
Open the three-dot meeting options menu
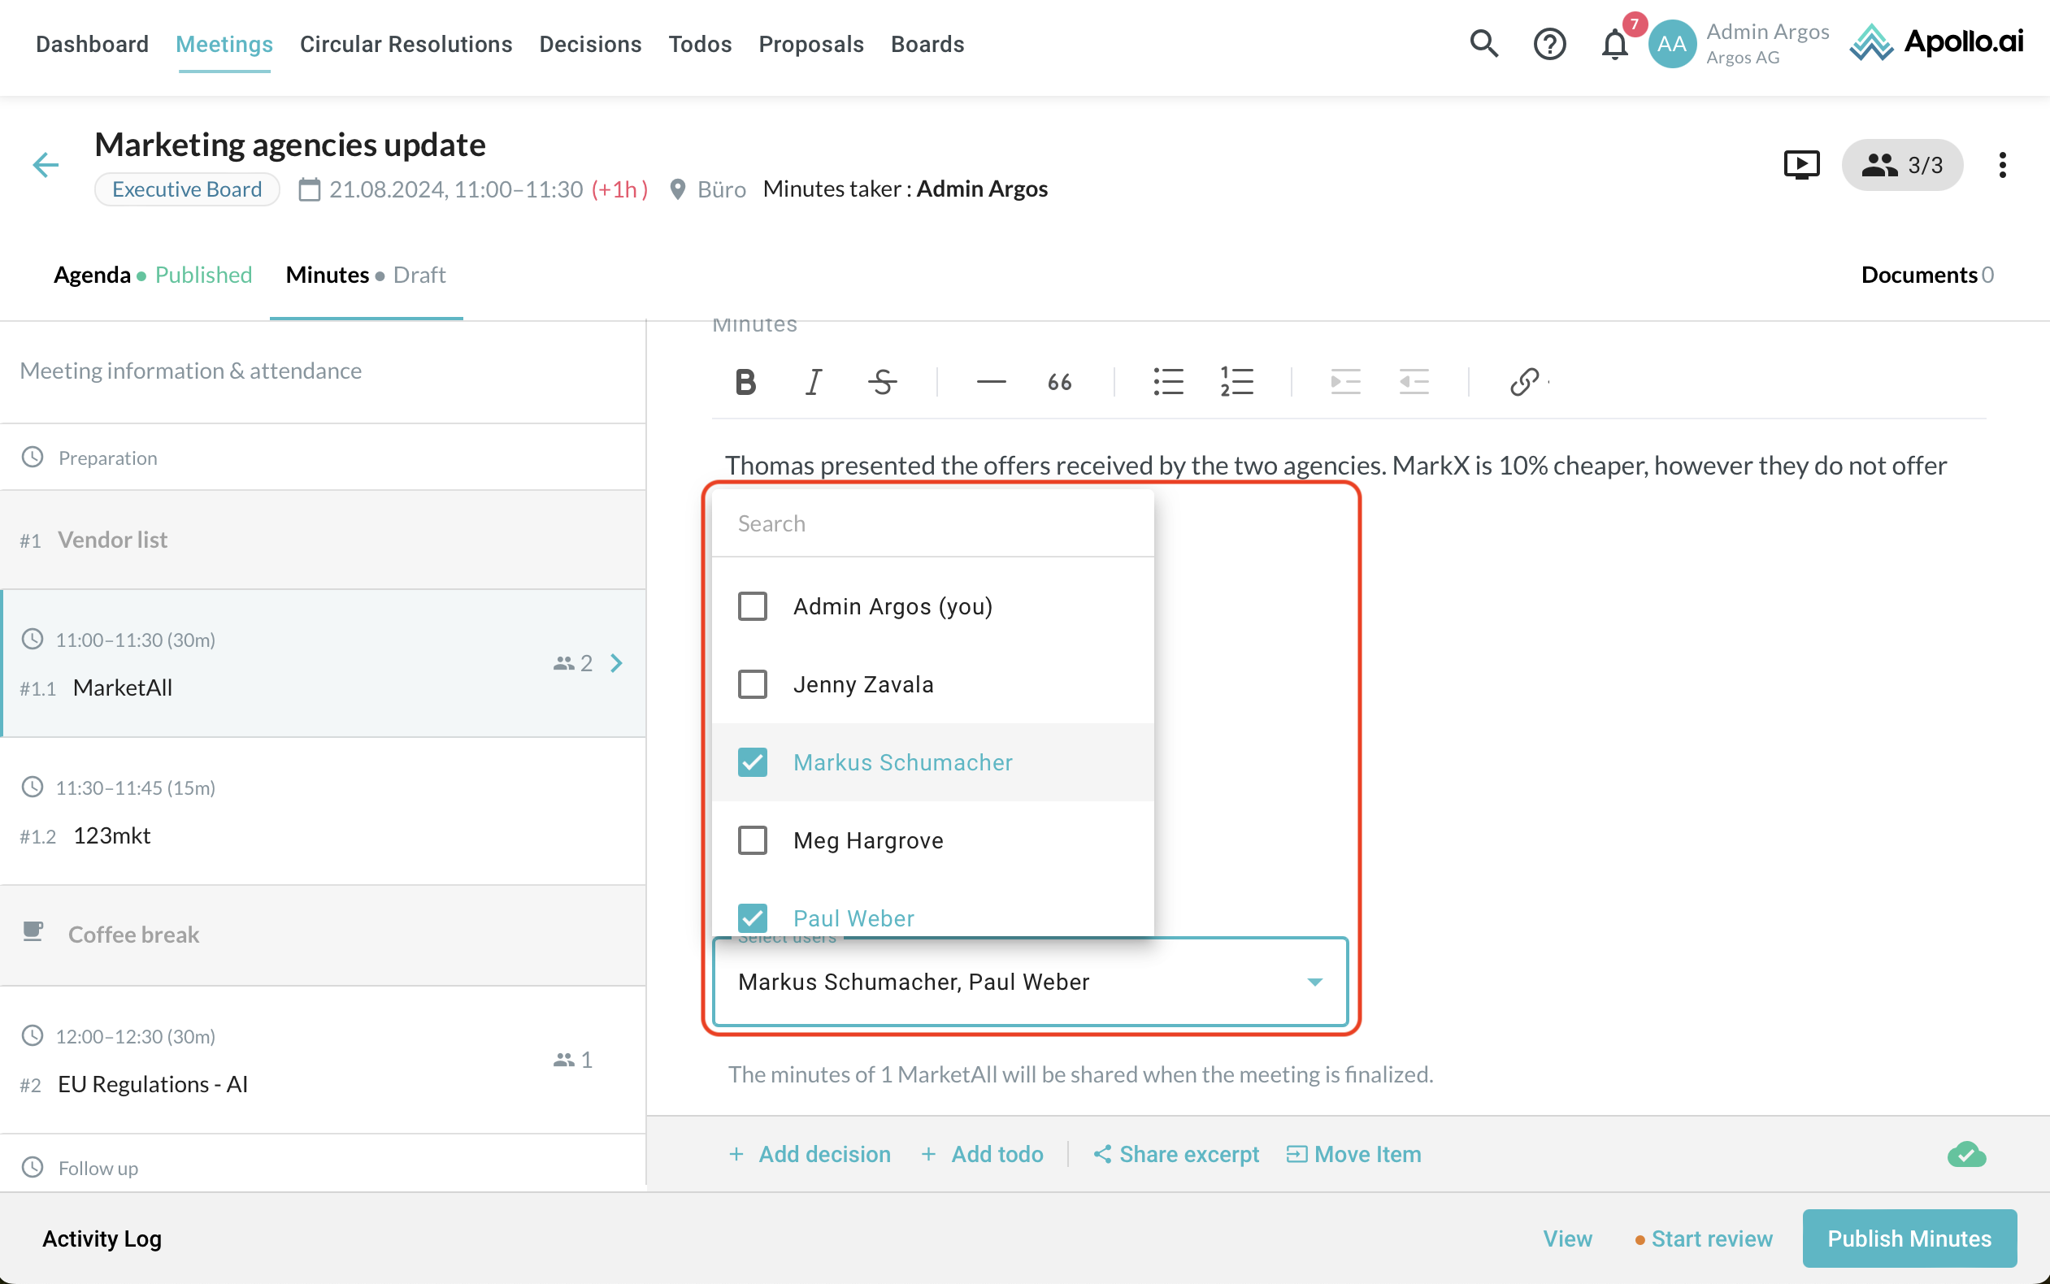click(x=2001, y=165)
